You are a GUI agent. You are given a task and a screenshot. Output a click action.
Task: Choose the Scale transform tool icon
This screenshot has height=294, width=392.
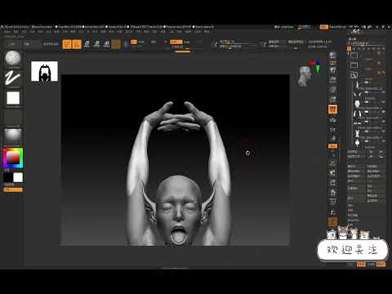click(x=96, y=44)
